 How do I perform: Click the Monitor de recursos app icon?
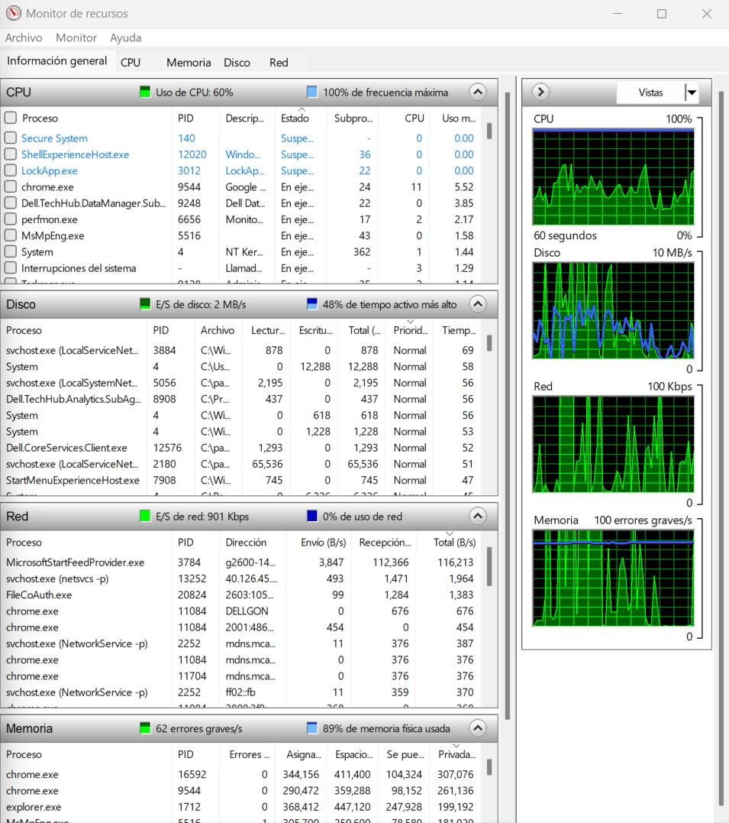13,13
